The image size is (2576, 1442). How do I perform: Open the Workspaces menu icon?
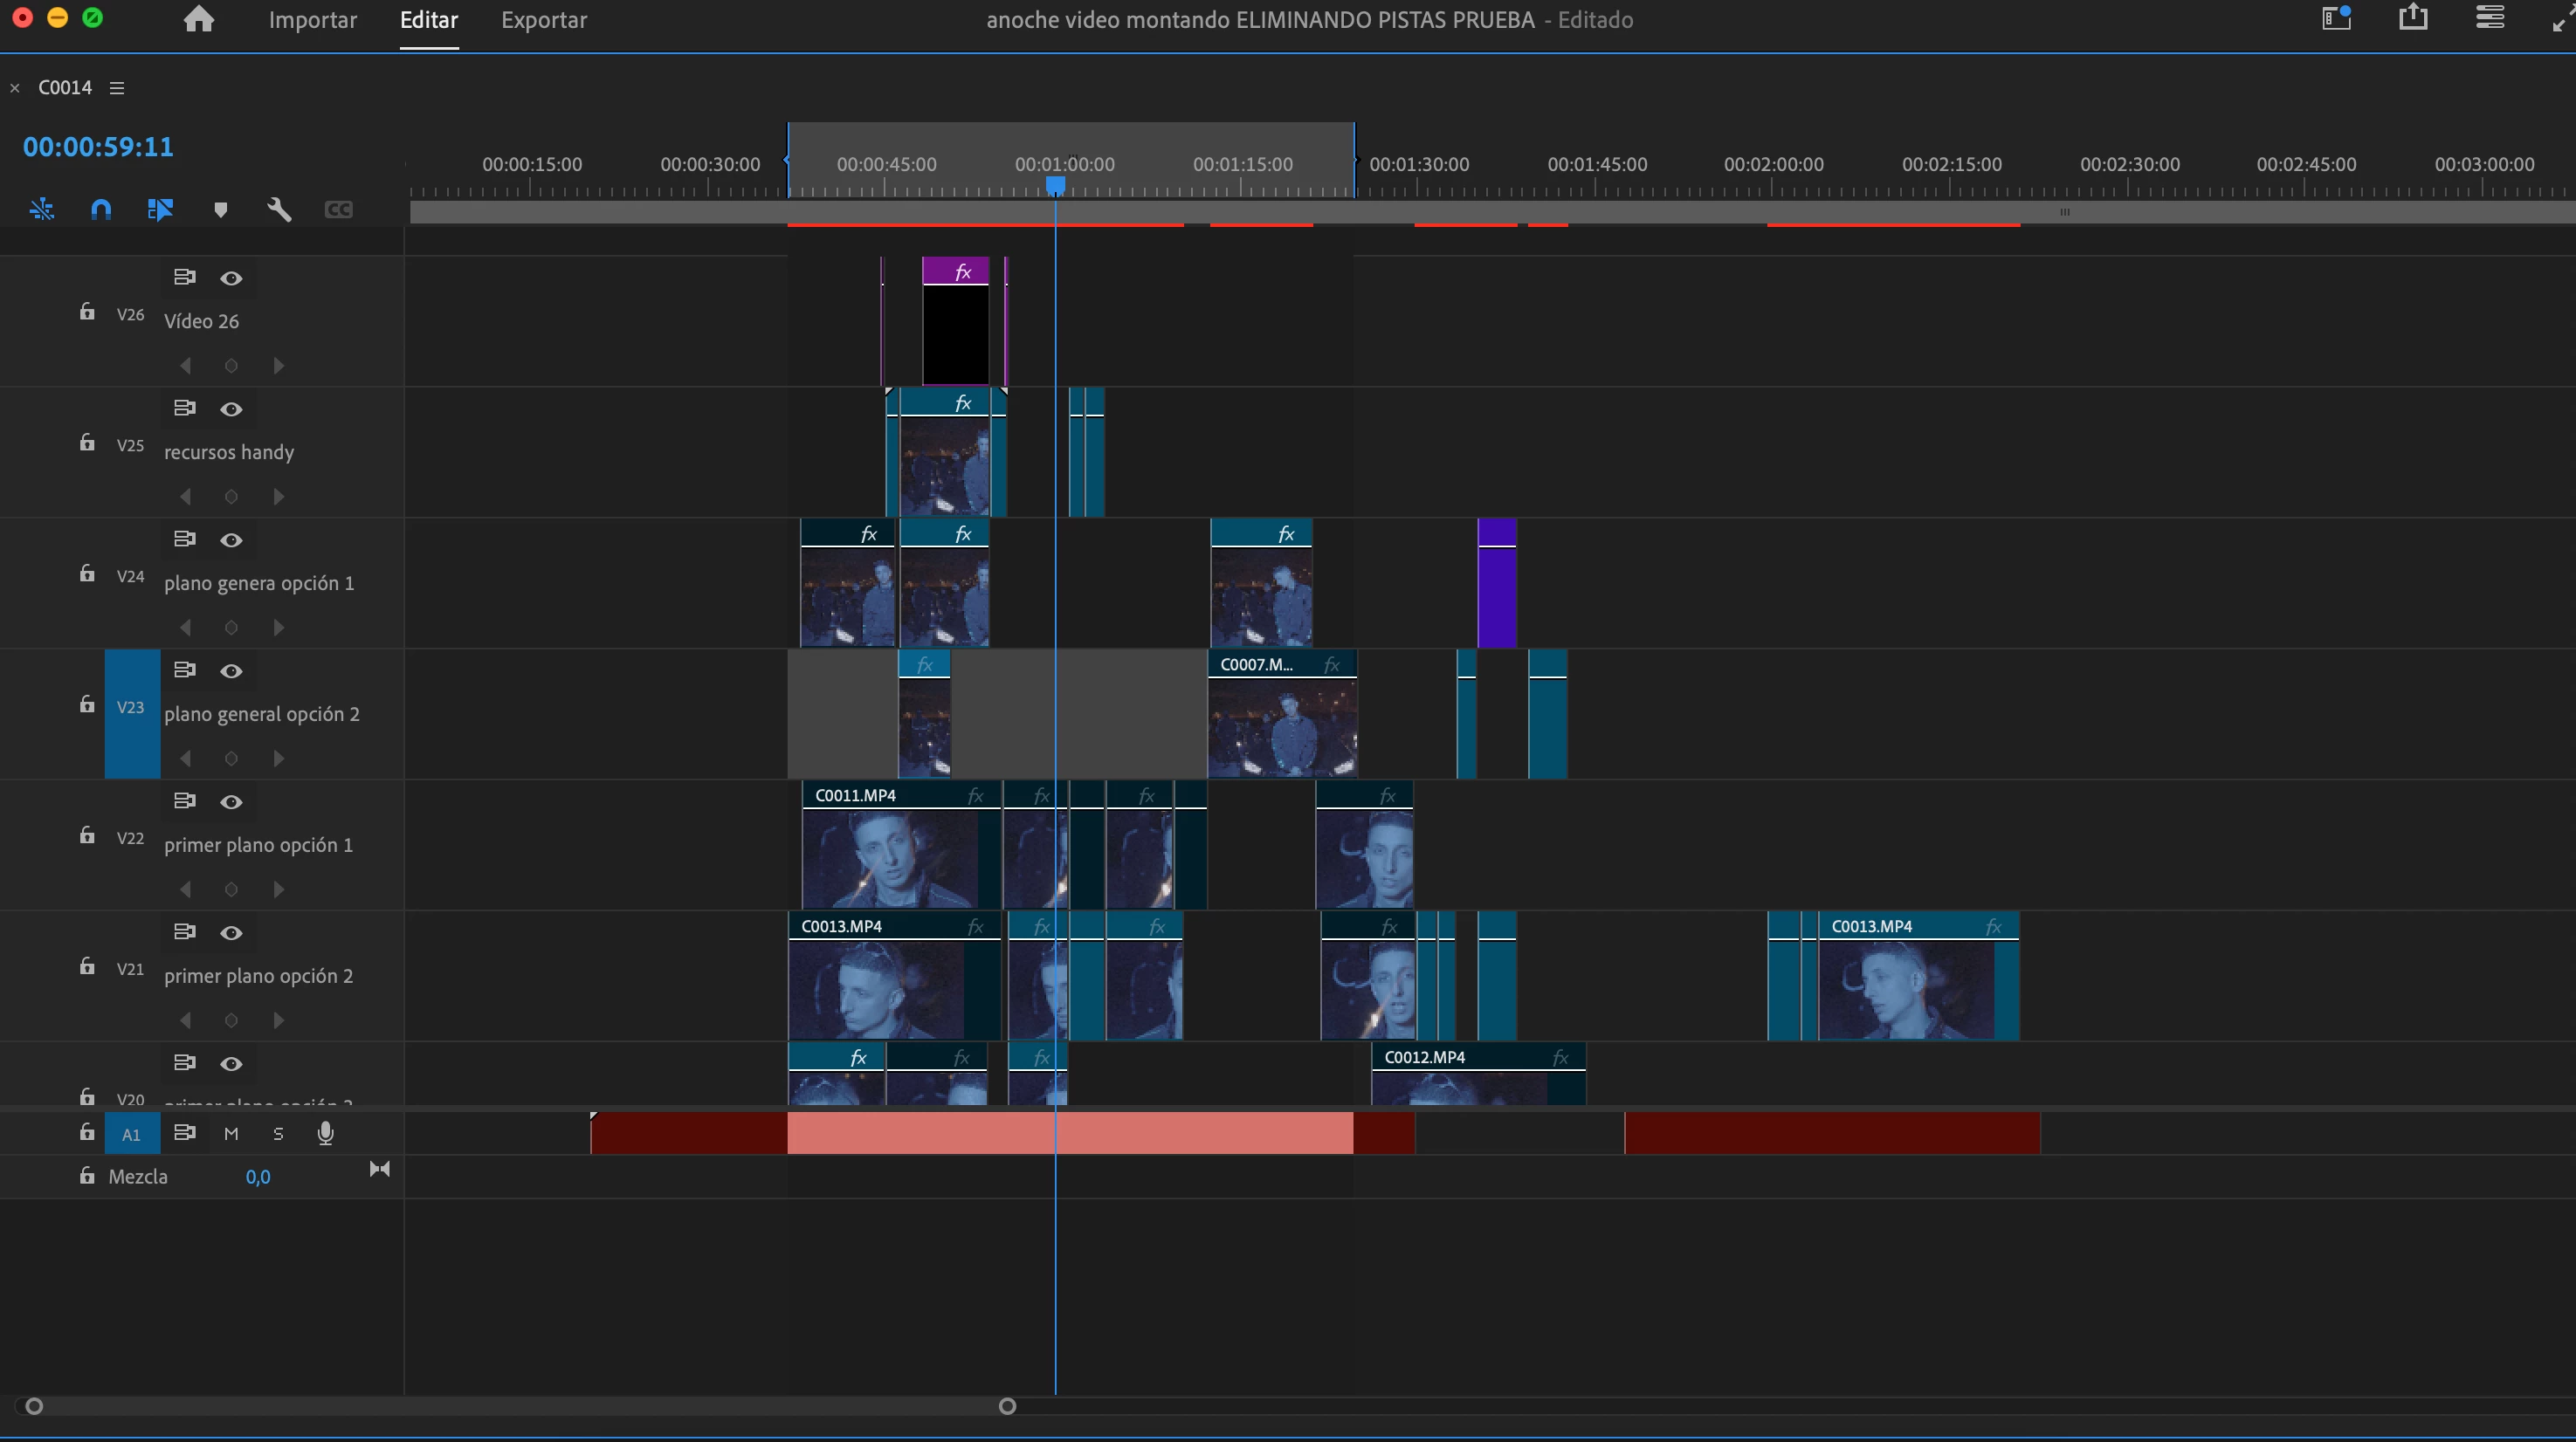click(x=2336, y=18)
